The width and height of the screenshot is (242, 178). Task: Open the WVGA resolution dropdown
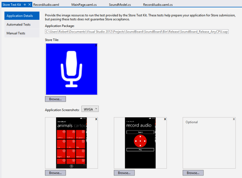(90, 109)
